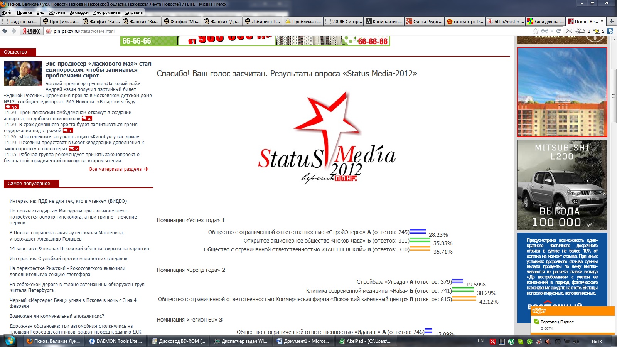
Task: Open reader mode via the glasses icon
Action: (x=545, y=31)
